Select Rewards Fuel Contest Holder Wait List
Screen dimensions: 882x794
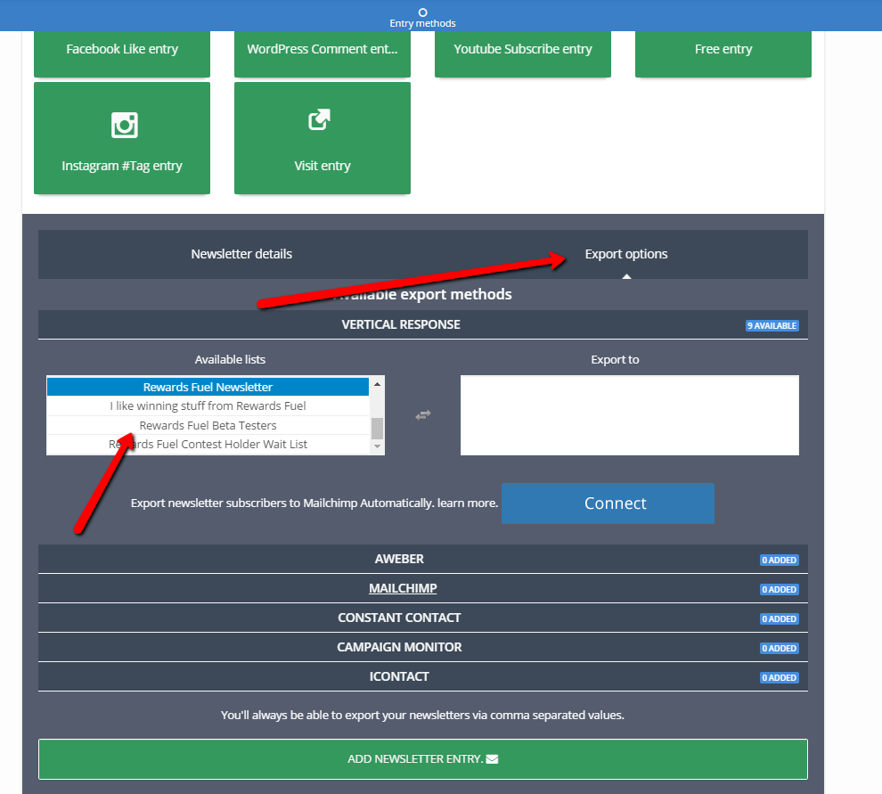[208, 445]
